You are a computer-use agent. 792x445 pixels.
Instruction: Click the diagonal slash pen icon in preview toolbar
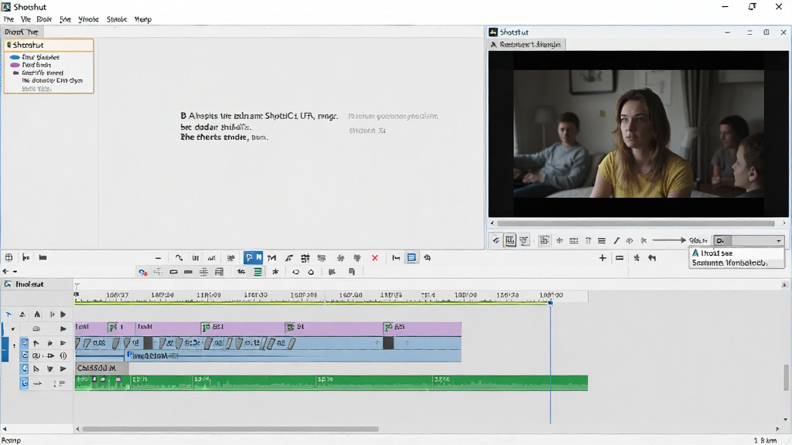(616, 241)
